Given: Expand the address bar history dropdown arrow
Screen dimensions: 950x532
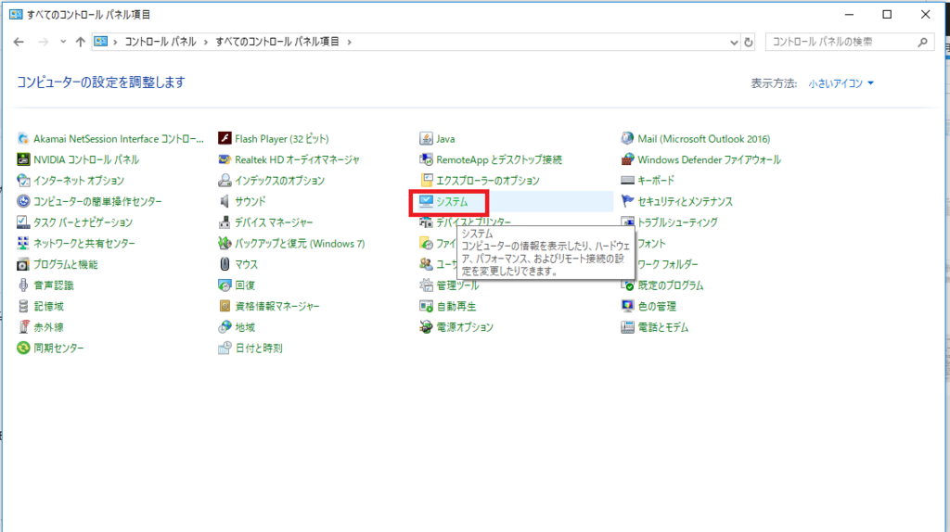Looking at the screenshot, I should click(x=734, y=43).
